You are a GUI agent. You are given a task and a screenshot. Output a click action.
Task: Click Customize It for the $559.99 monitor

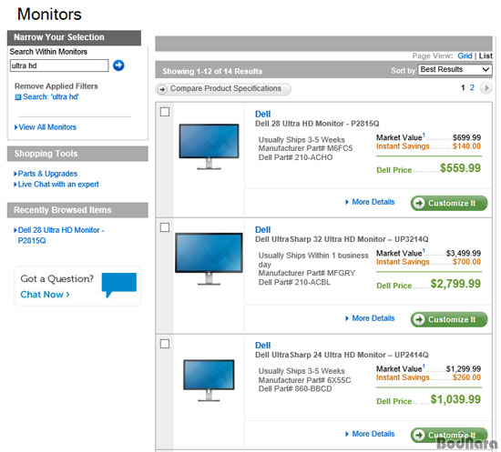[x=449, y=203]
